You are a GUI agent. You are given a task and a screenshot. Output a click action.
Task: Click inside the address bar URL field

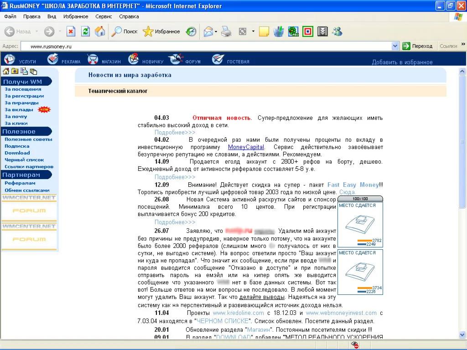click(x=205, y=46)
